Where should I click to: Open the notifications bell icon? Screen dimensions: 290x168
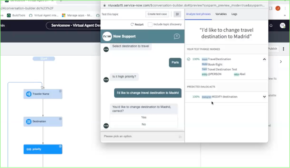(271, 26)
